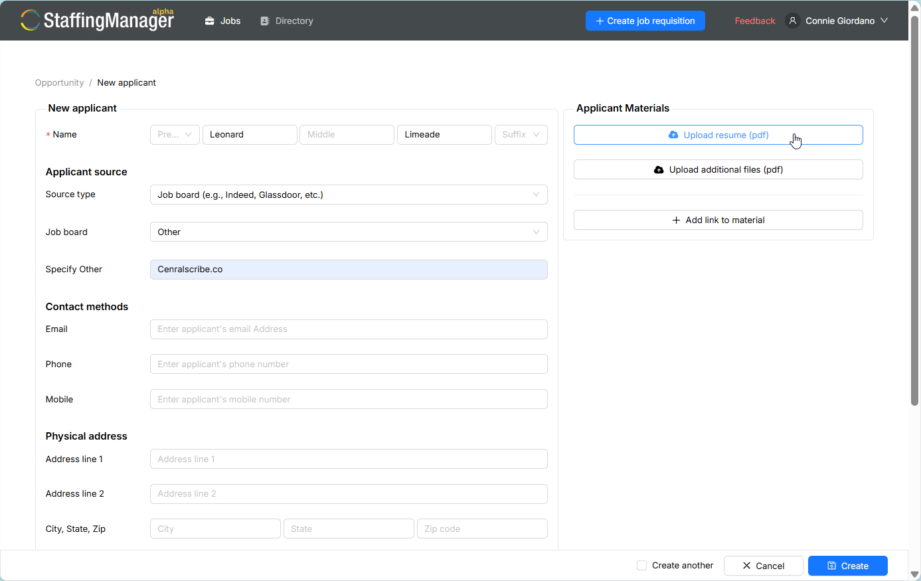Click the briefcase icon beside Jobs
The height and width of the screenshot is (581, 921).
(210, 21)
